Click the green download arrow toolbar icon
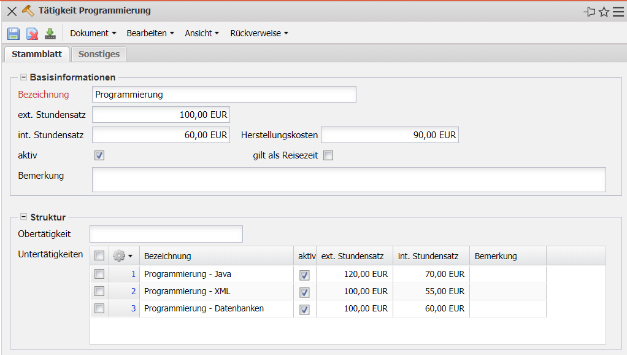627x355 pixels. point(50,34)
